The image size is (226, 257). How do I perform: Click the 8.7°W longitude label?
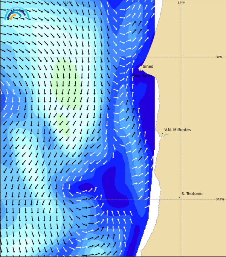pos(181,3)
